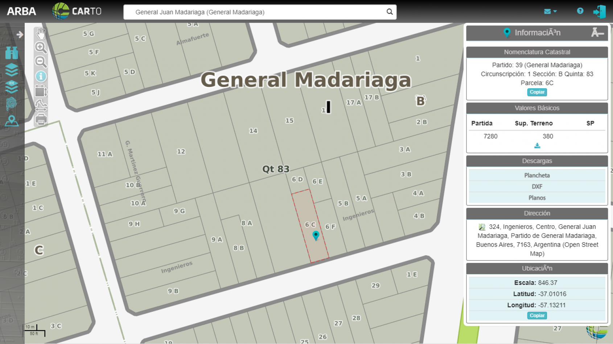Click the Escala value 846.37
This screenshot has height=344, width=613.
[x=548, y=283]
